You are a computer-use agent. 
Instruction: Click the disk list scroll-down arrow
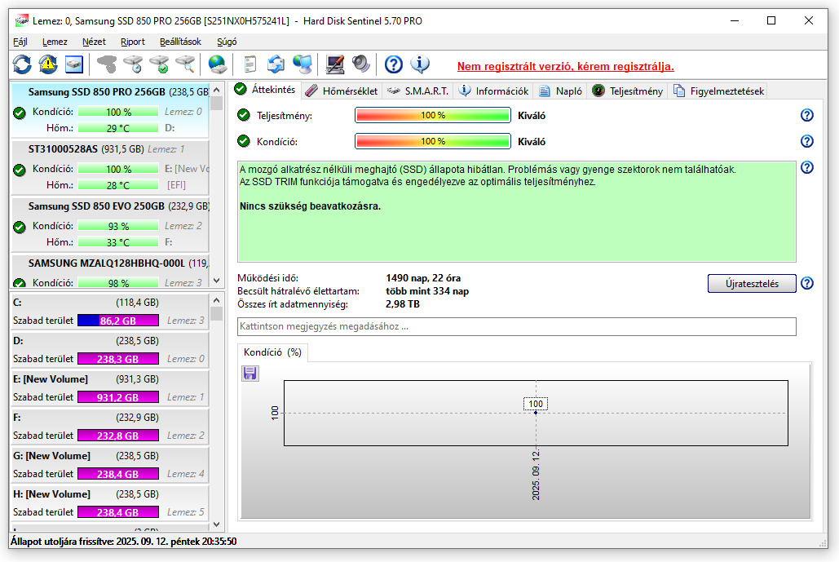click(216, 281)
